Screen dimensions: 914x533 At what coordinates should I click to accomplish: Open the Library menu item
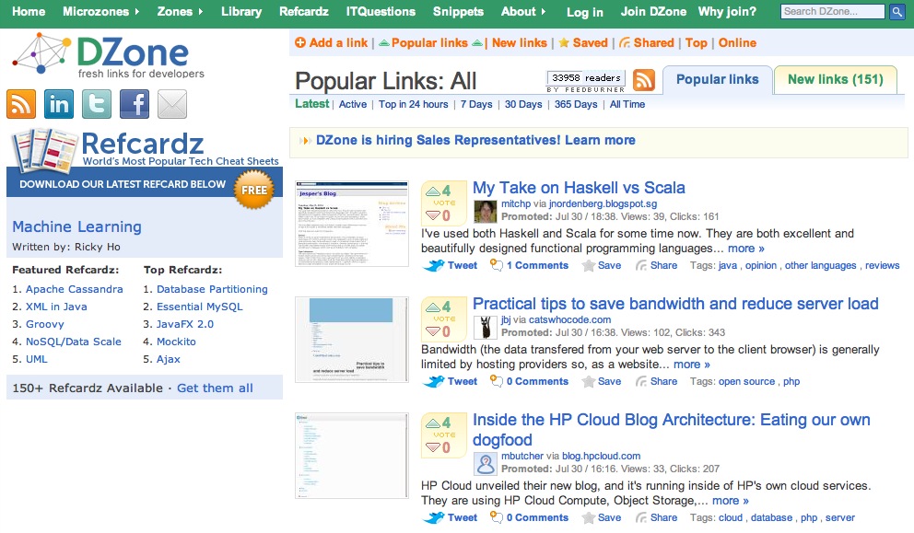coord(241,12)
